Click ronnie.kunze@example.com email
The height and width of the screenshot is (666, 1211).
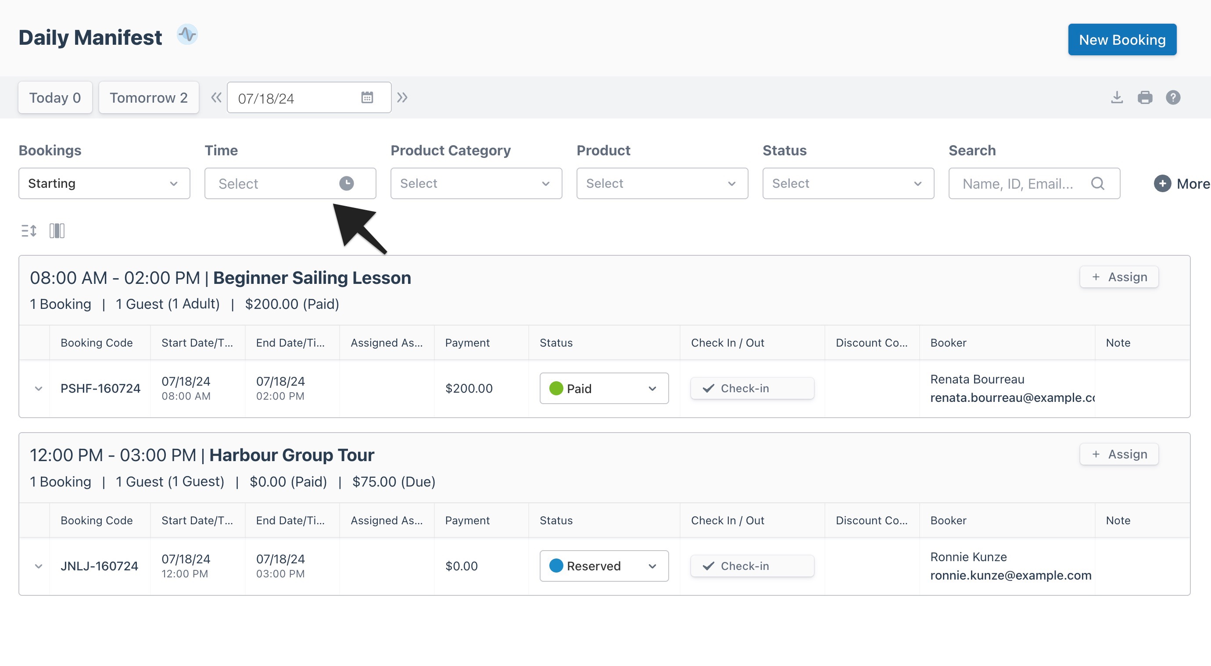1011,575
